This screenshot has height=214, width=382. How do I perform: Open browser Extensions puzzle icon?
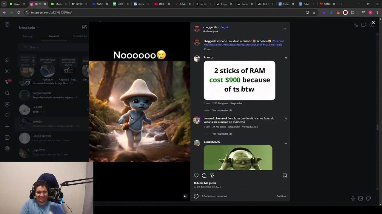(x=353, y=12)
